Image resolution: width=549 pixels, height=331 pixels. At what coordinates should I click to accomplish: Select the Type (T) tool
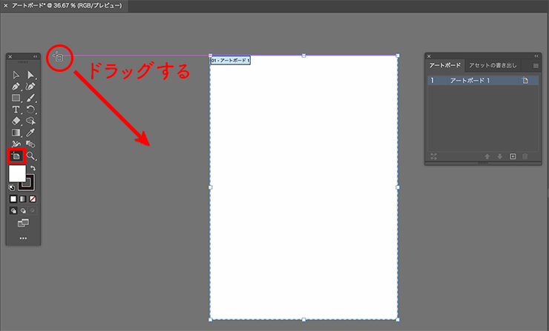tap(16, 110)
